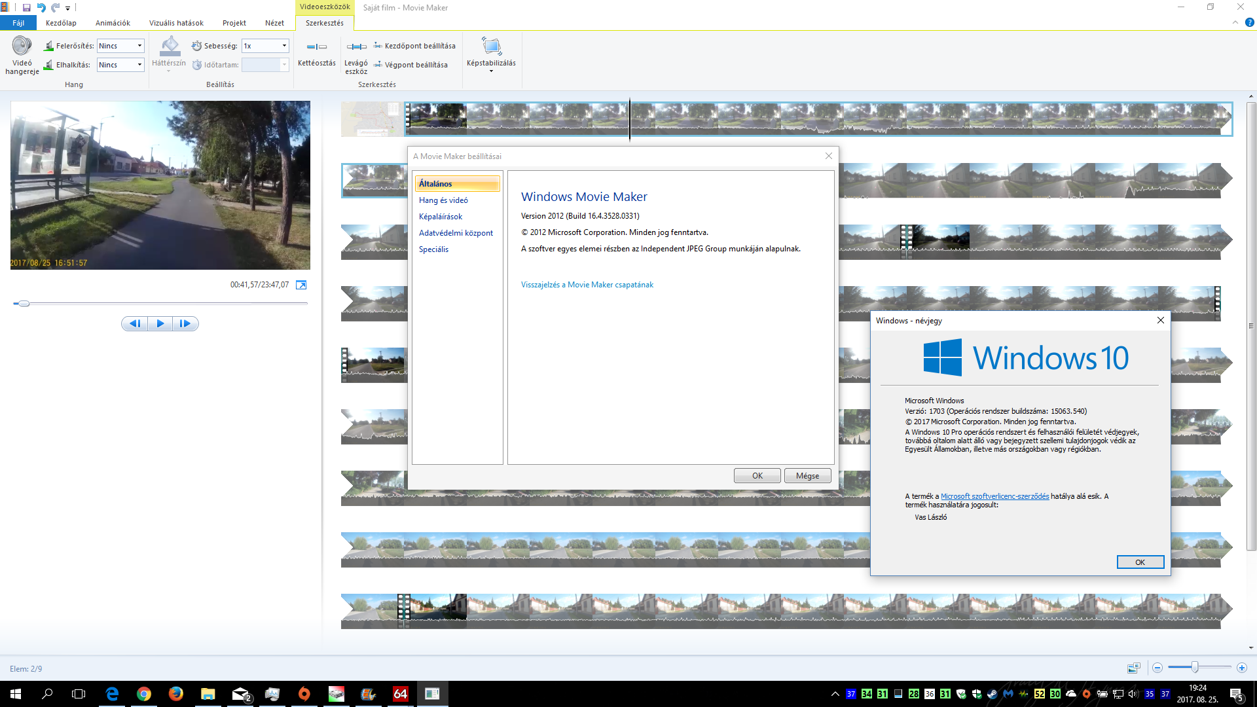
Task: Click the Redo arrow icon
Action: pos(56,8)
